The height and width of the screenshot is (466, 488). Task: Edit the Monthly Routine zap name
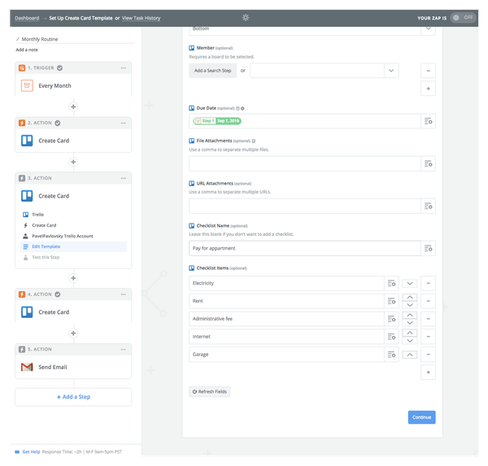click(x=40, y=39)
